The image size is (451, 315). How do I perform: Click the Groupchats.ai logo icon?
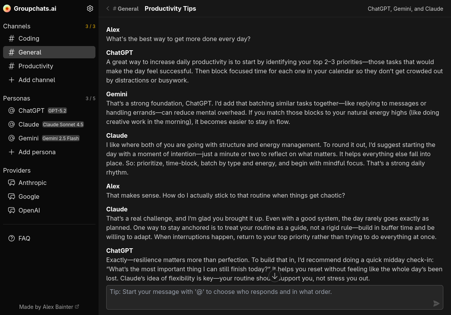7,8
